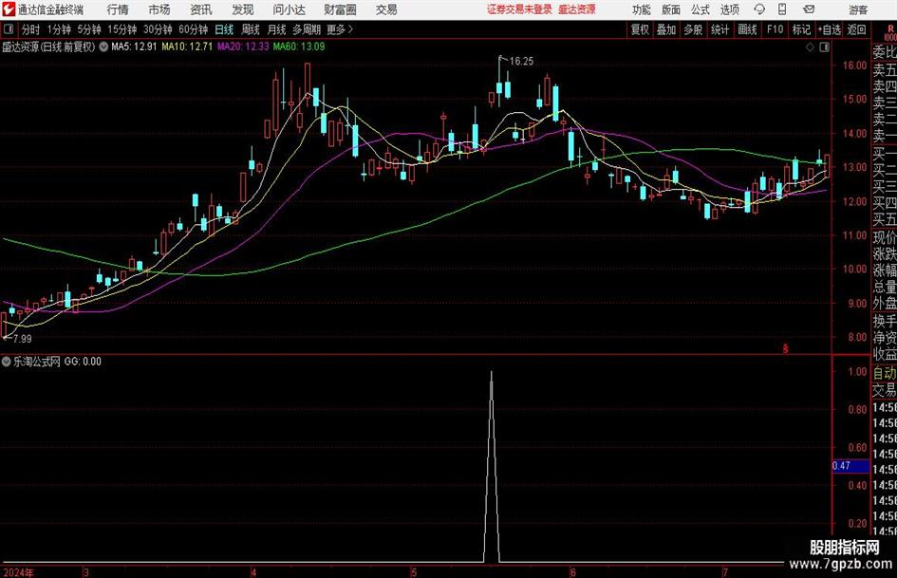
Task: Click the GG: 0.00 indicator value
Action: 83,362
